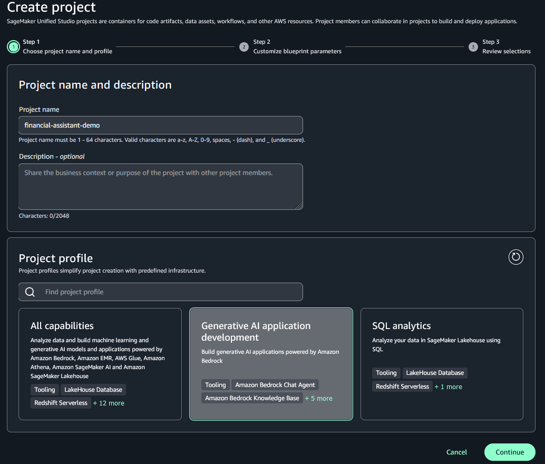Click the refresh project profiles icon

[515, 257]
